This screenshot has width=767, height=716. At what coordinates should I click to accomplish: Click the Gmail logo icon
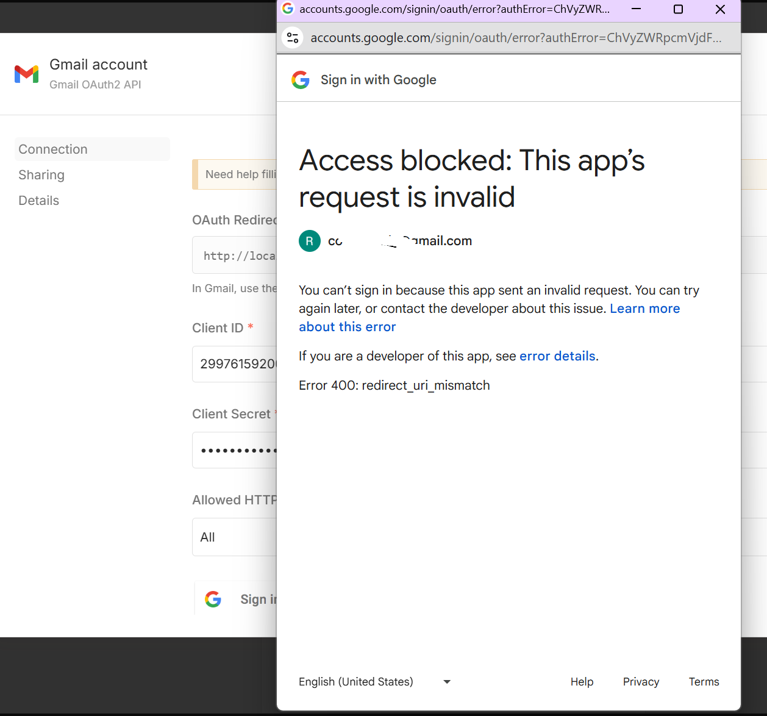coord(27,74)
